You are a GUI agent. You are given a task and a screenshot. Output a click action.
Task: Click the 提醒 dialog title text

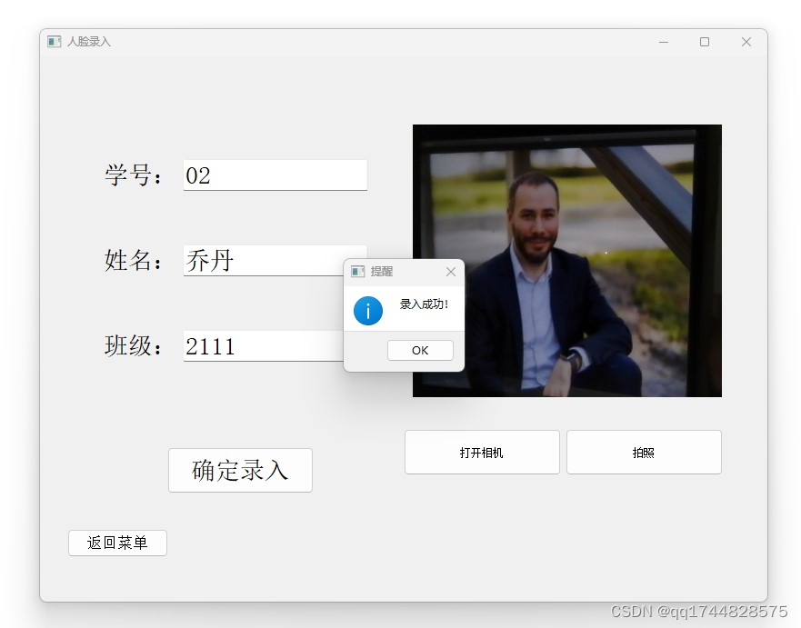[x=382, y=272]
